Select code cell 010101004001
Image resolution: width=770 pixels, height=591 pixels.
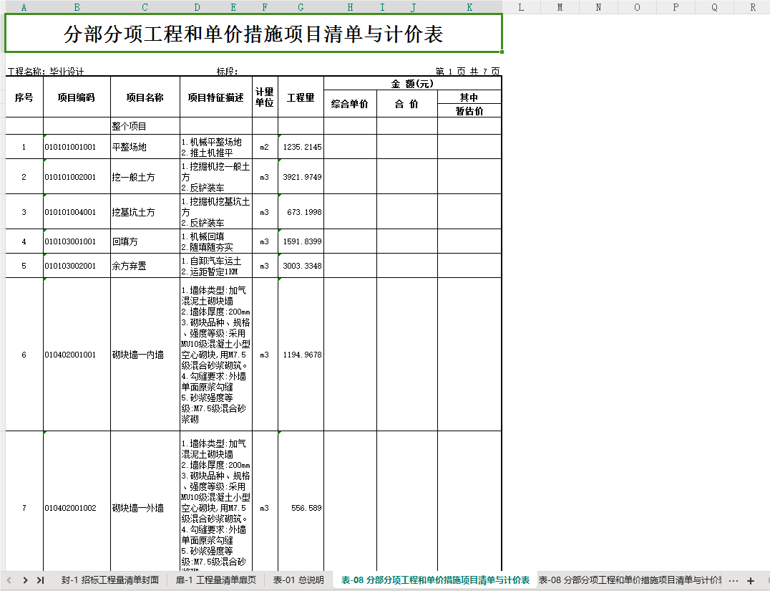click(x=77, y=212)
